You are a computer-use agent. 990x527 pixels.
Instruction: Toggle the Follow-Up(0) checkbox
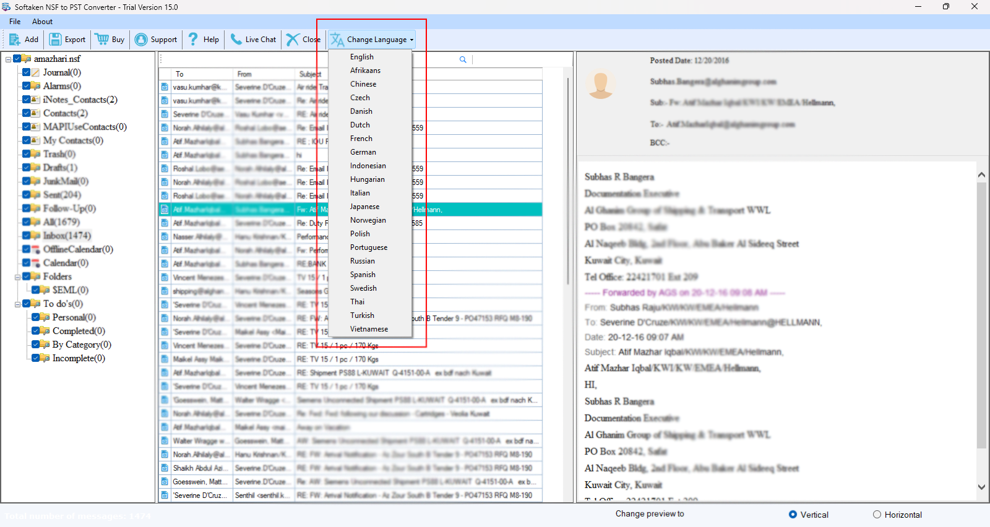(x=26, y=208)
